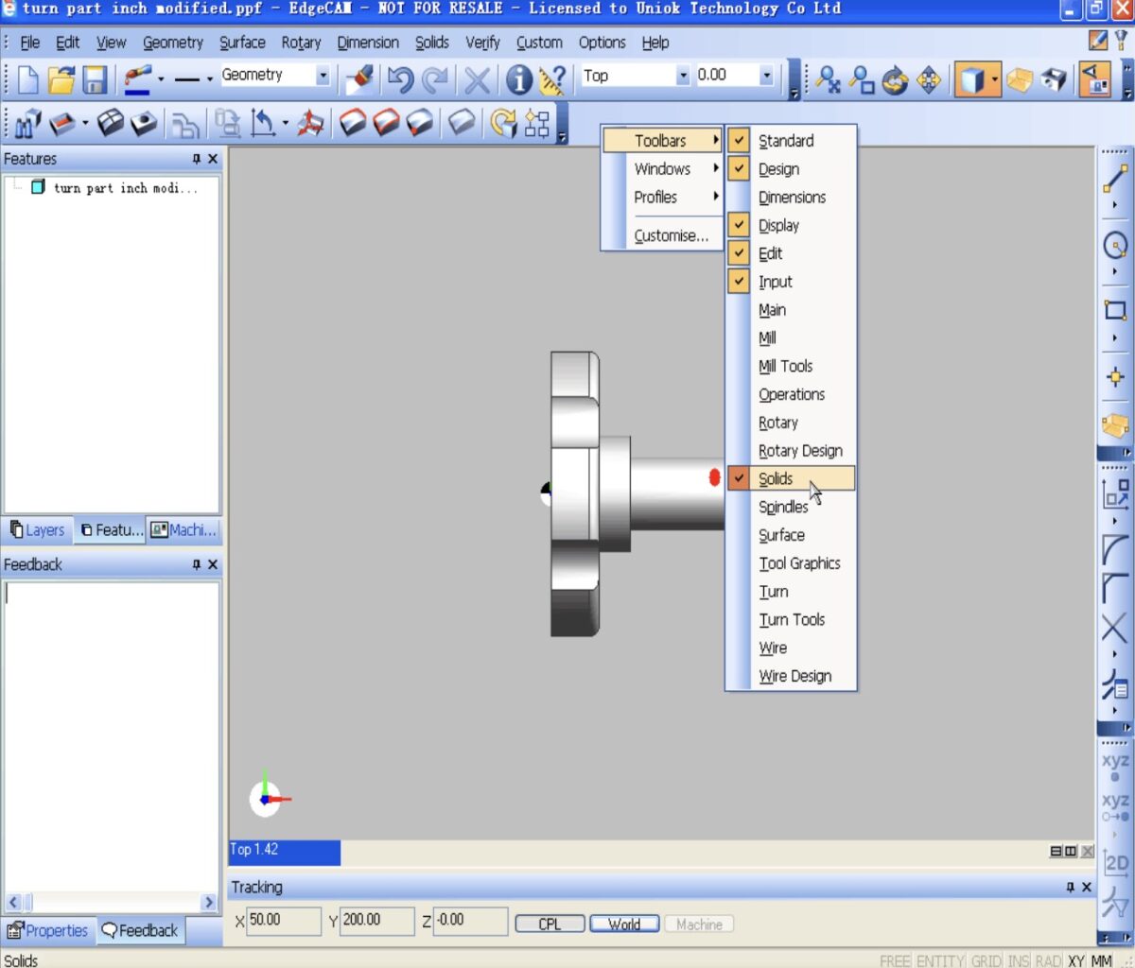1135x968 pixels.
Task: Click the Undo arrow icon
Action: point(400,80)
